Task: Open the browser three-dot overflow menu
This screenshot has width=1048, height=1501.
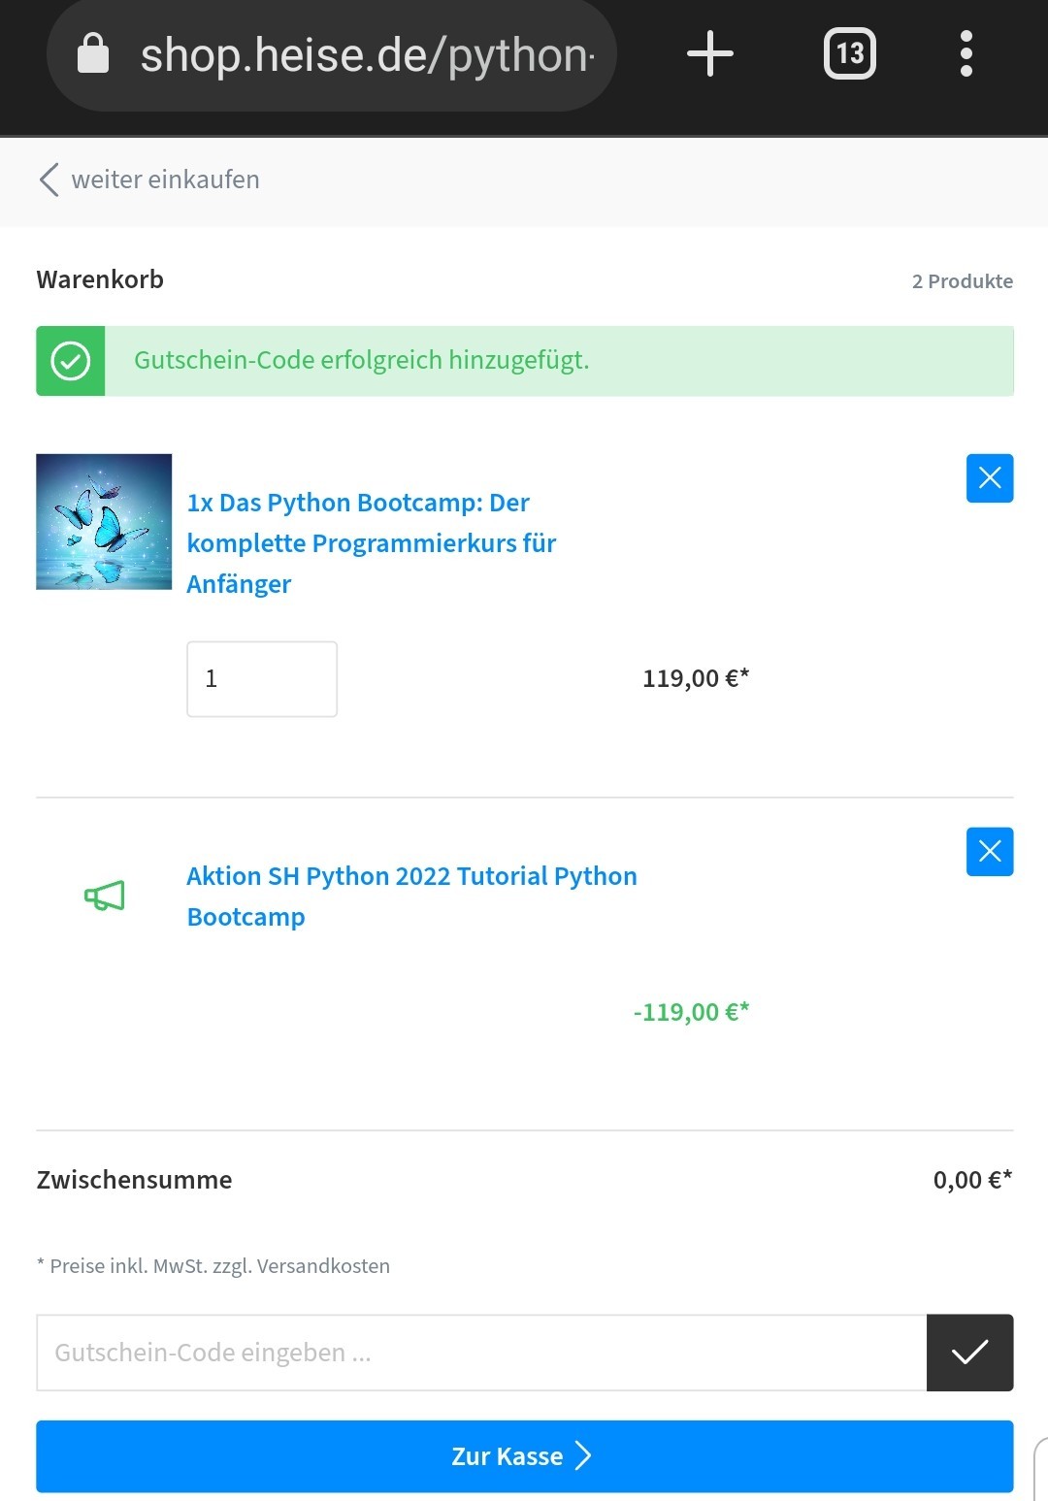Action: [x=966, y=53]
